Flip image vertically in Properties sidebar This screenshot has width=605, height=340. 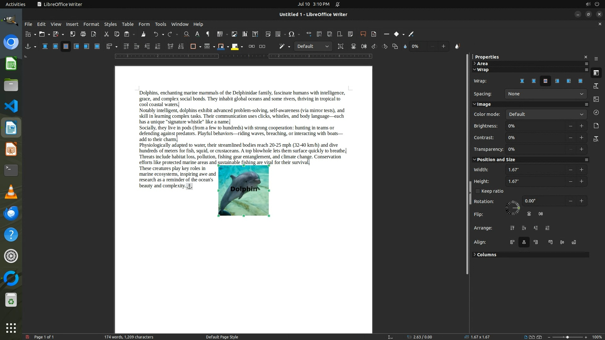[529, 214]
